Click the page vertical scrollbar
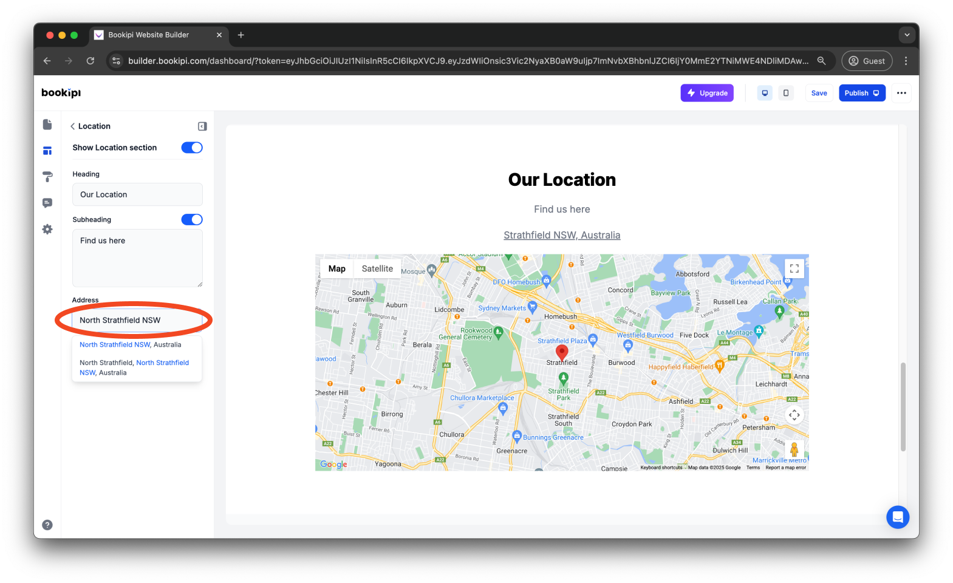Screen dimensions: 953x583 click(x=903, y=406)
